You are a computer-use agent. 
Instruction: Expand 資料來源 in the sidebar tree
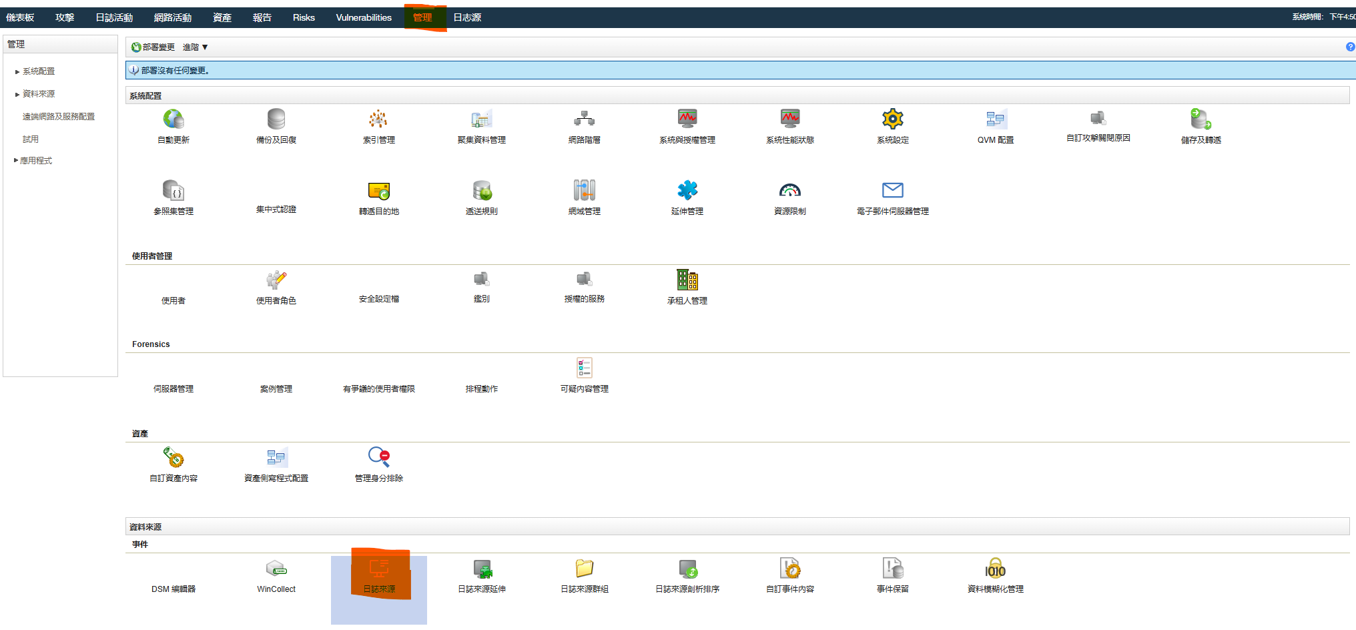17,94
